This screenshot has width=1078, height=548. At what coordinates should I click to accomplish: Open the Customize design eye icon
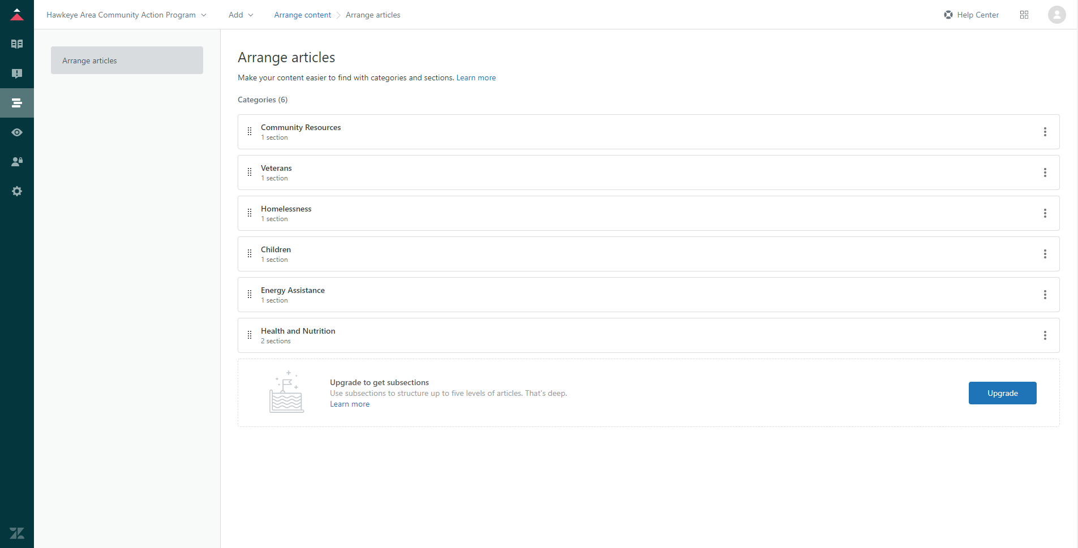pyautogui.click(x=17, y=132)
